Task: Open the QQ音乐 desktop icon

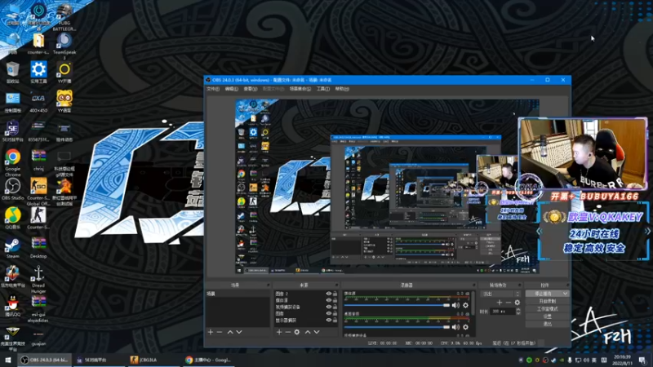Action: [x=12, y=219]
